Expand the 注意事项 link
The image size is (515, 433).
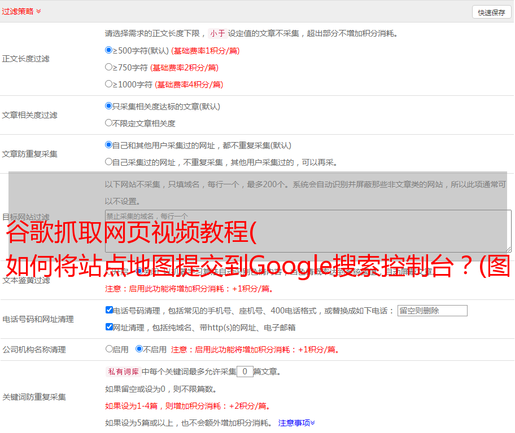click(x=296, y=422)
